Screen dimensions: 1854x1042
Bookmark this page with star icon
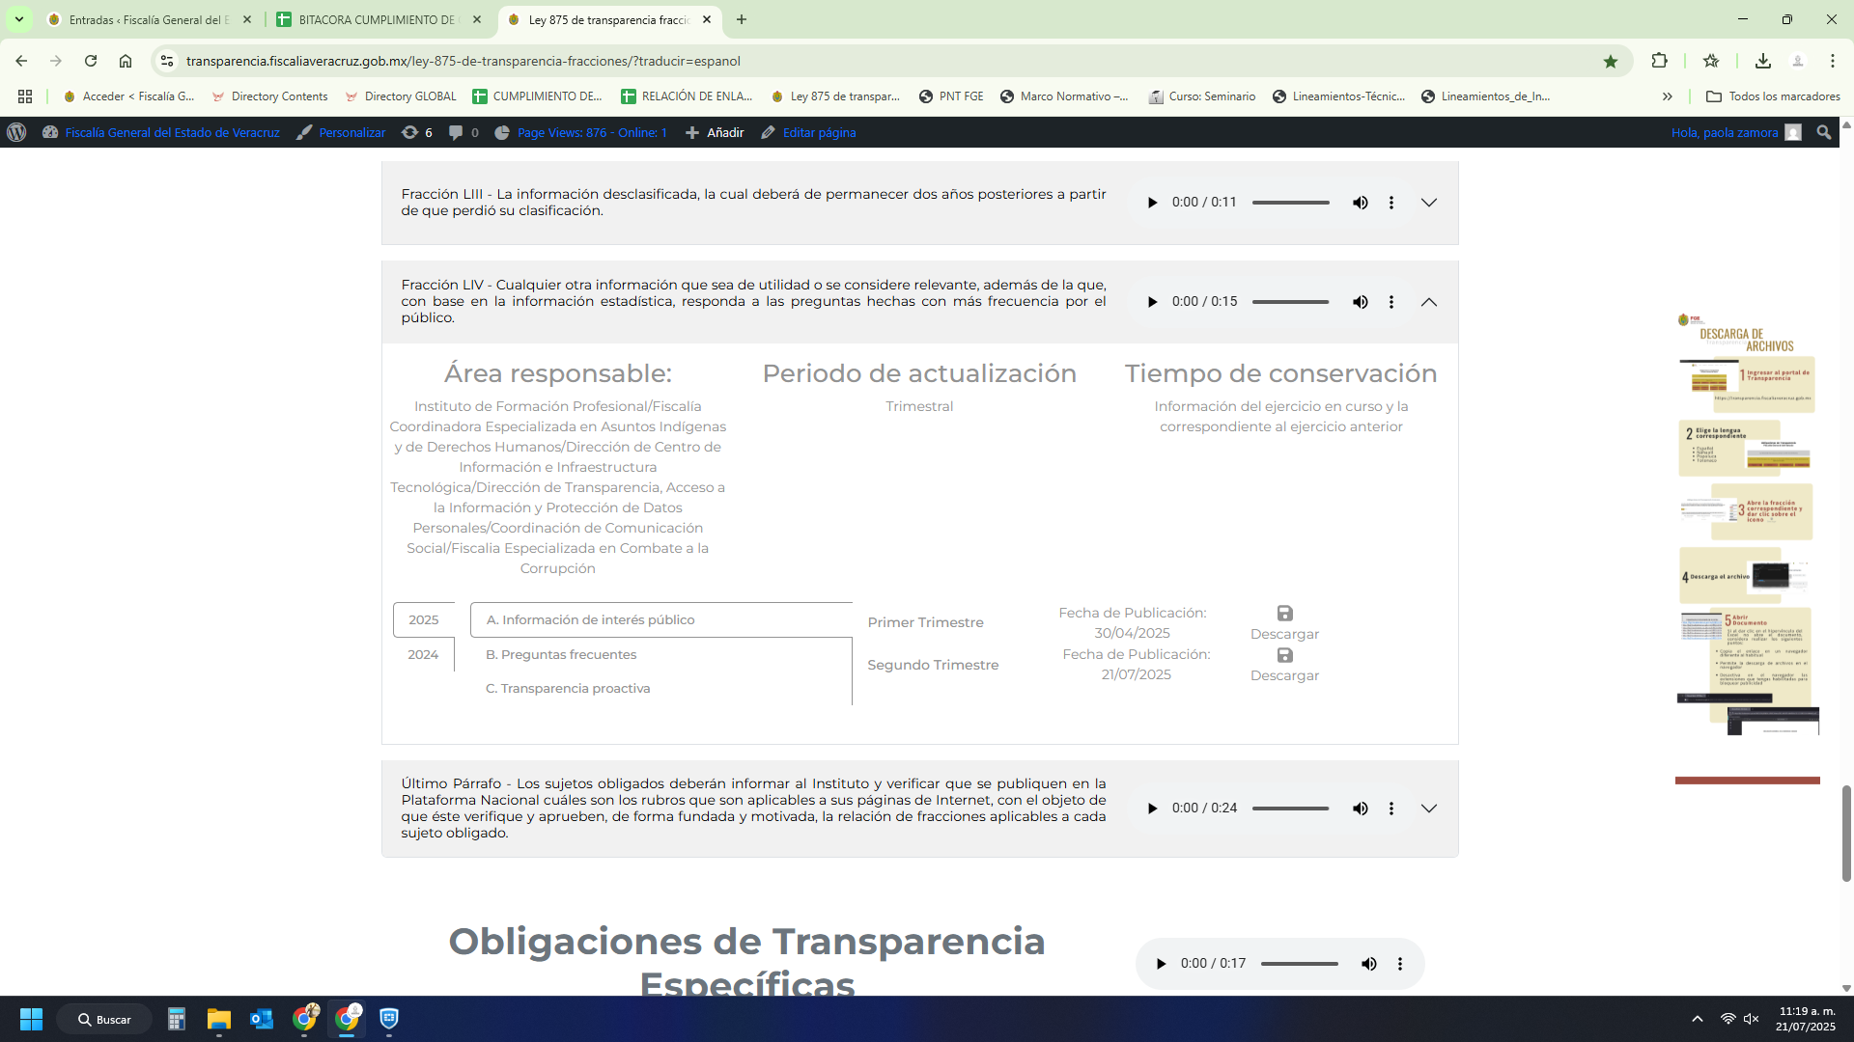click(x=1610, y=61)
